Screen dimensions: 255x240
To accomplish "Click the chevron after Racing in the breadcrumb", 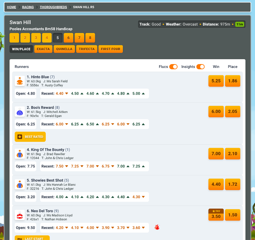I will click(37, 7).
